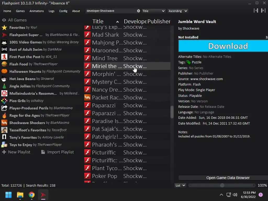Click the Flashpoint taskbar icon
The height and width of the screenshot is (201, 268).
pos(43,195)
